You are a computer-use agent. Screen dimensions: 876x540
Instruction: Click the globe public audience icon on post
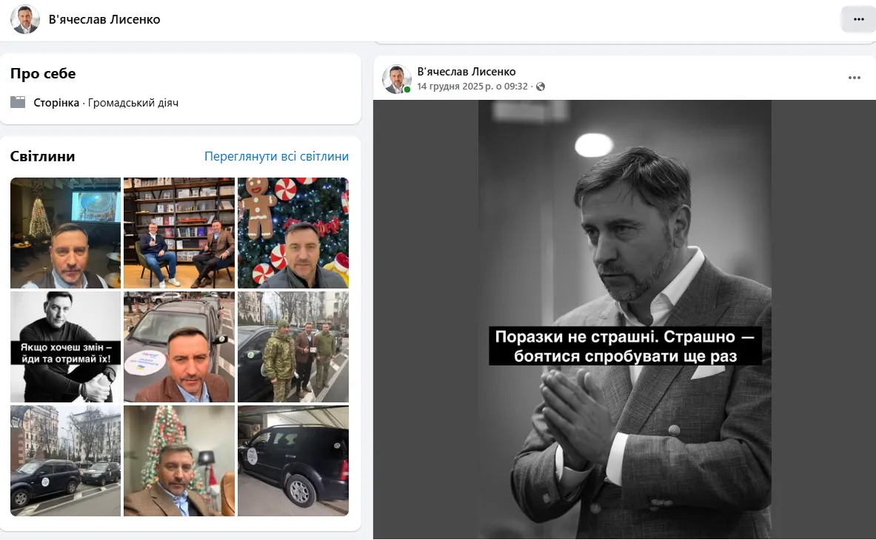click(541, 87)
